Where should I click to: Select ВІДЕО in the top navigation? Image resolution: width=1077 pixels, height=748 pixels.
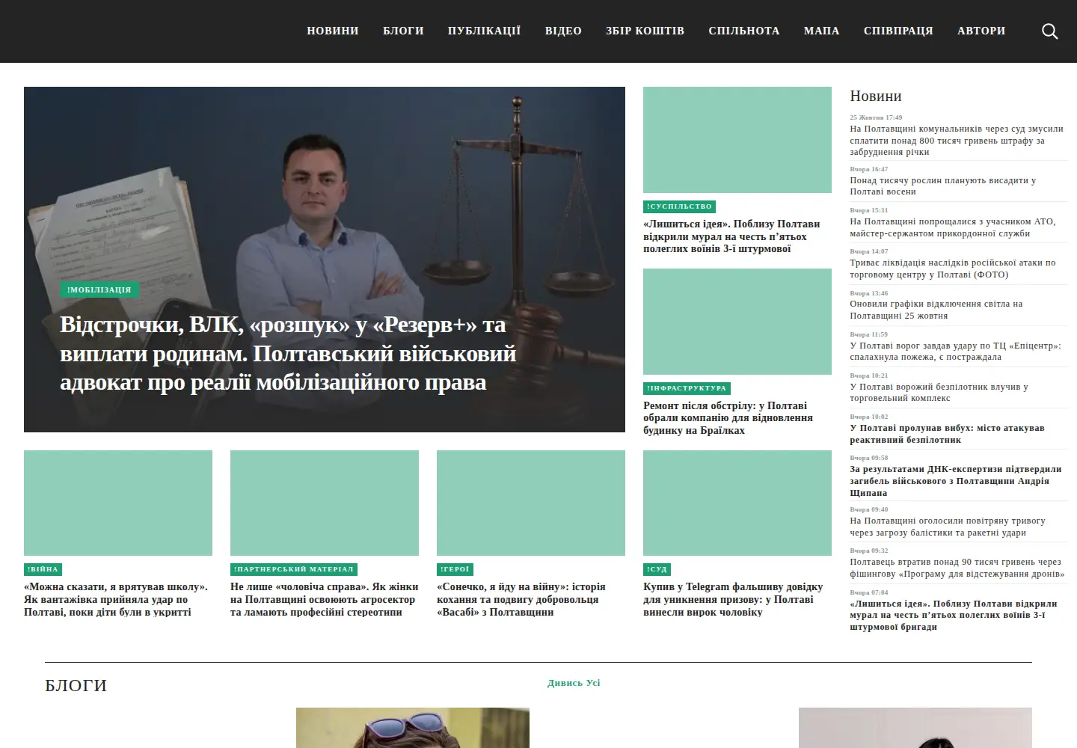coord(563,31)
